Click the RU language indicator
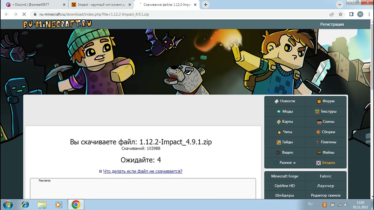374x210 pixels. tap(310, 204)
